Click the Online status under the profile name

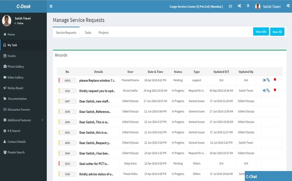[x=19, y=23]
